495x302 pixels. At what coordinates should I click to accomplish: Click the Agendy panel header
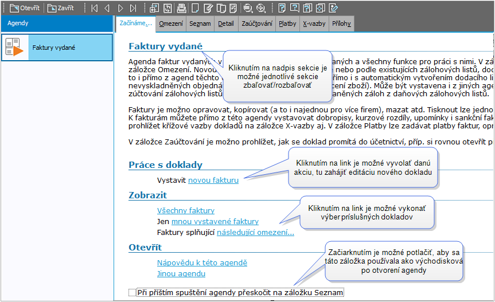[x=57, y=23]
